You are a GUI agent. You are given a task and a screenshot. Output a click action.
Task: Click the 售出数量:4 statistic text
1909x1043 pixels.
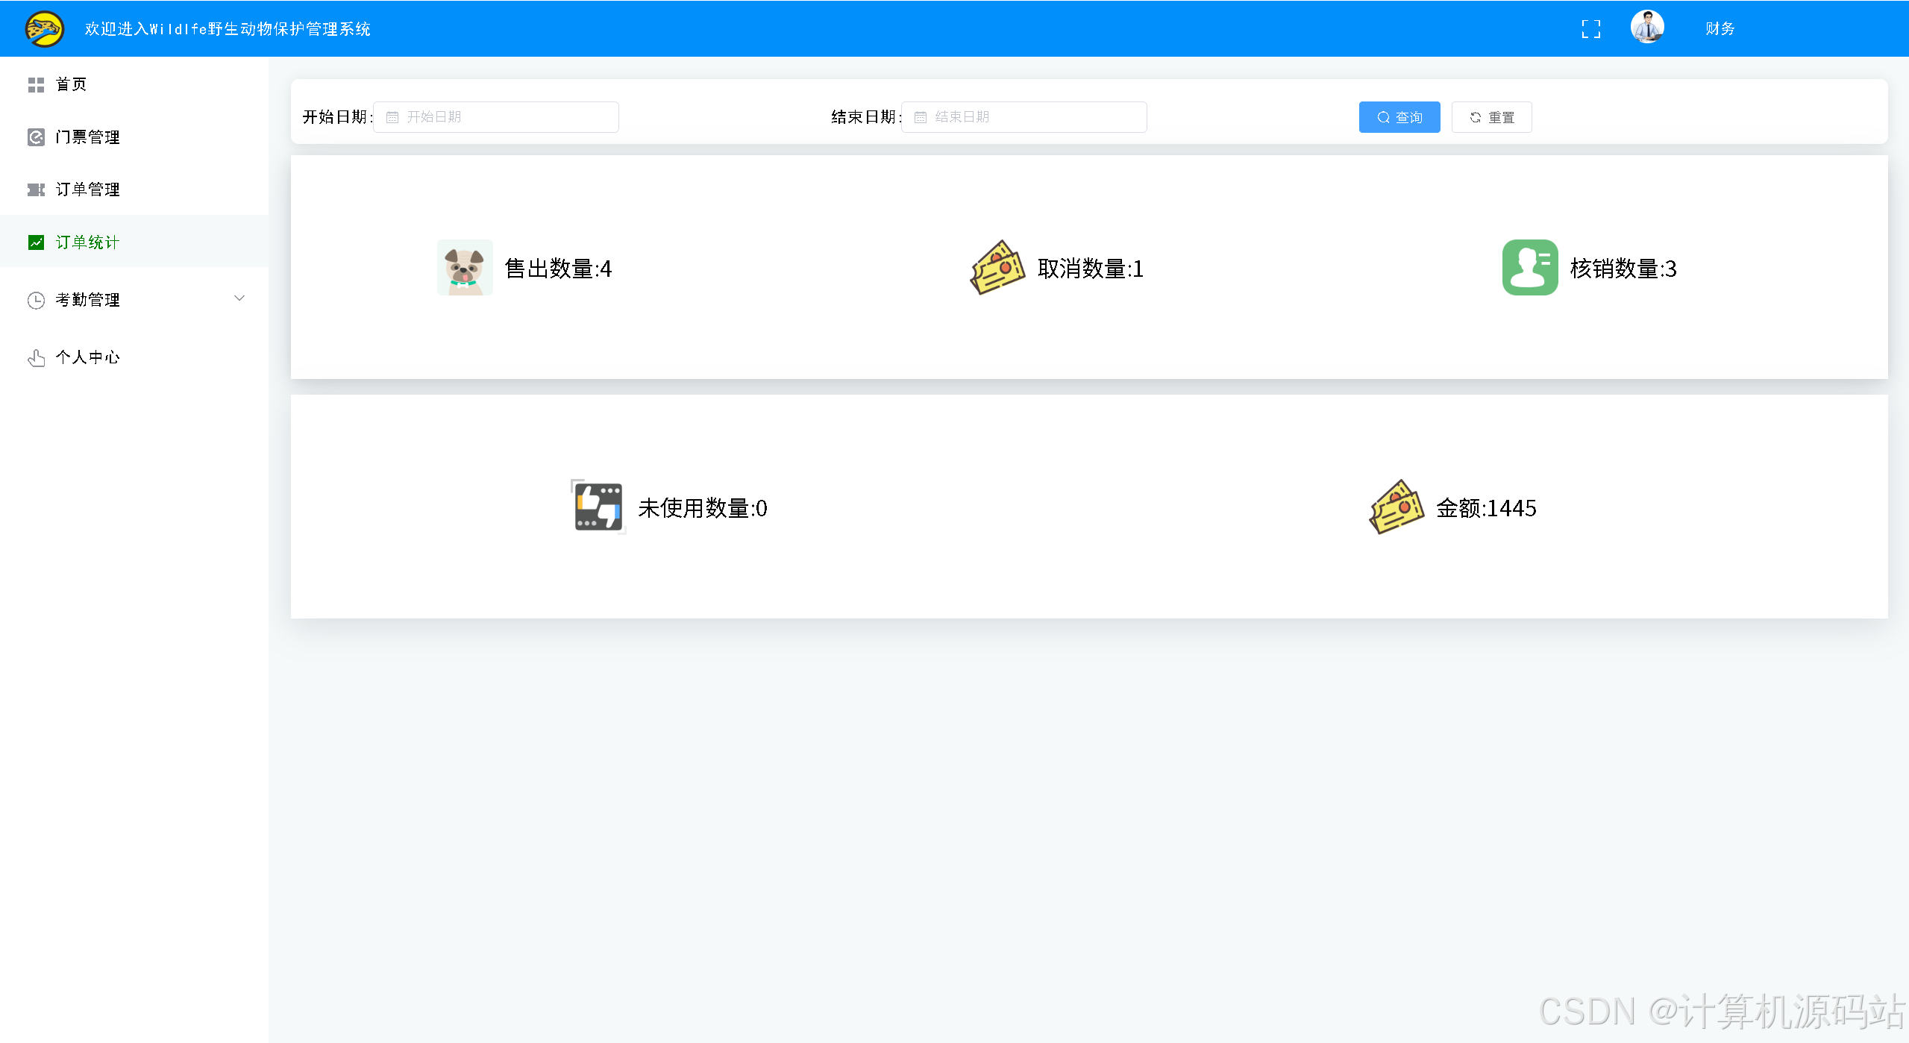click(x=559, y=269)
